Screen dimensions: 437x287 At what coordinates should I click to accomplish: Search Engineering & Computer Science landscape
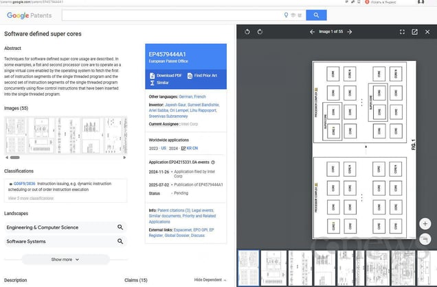120,227
